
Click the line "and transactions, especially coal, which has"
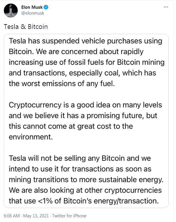pyautogui.click(x=82, y=73)
